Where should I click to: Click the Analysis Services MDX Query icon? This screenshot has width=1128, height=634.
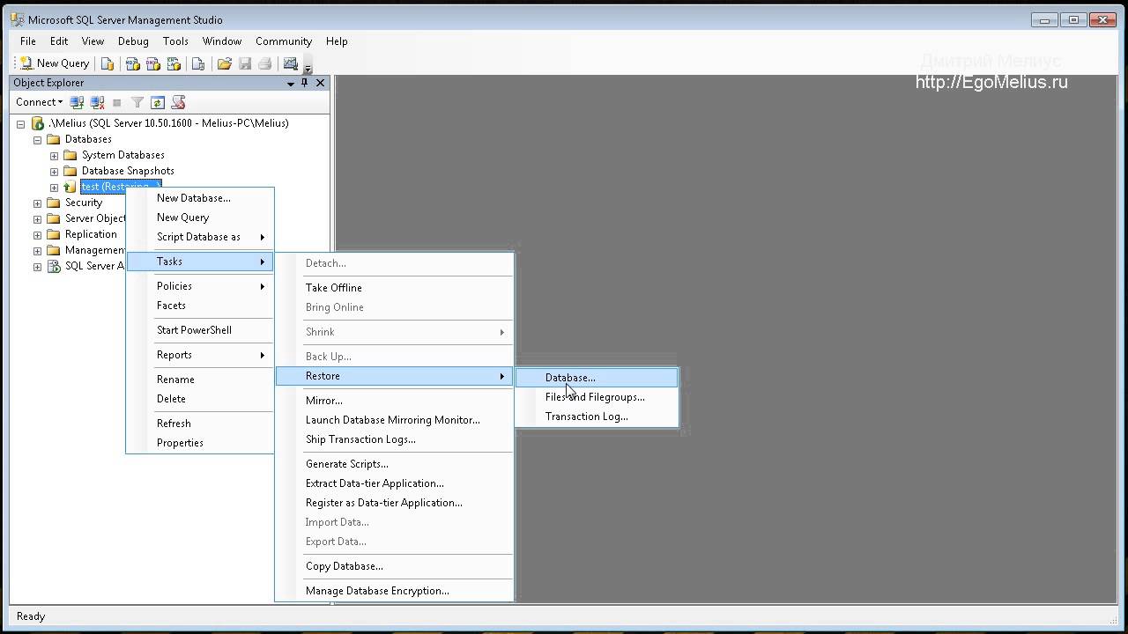132,63
